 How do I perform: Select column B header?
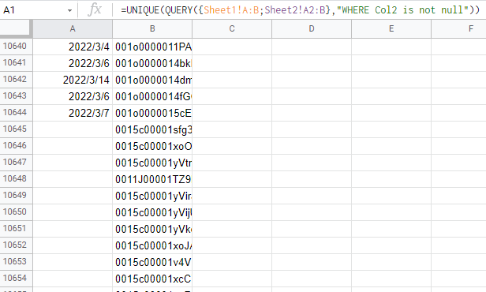pyautogui.click(x=152, y=29)
